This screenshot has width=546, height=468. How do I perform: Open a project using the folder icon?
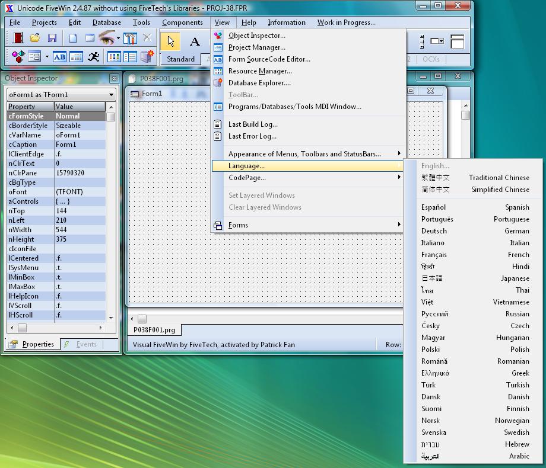click(34, 37)
